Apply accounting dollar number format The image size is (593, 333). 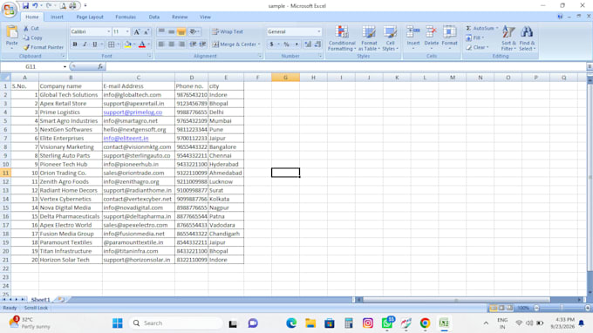pos(271,44)
